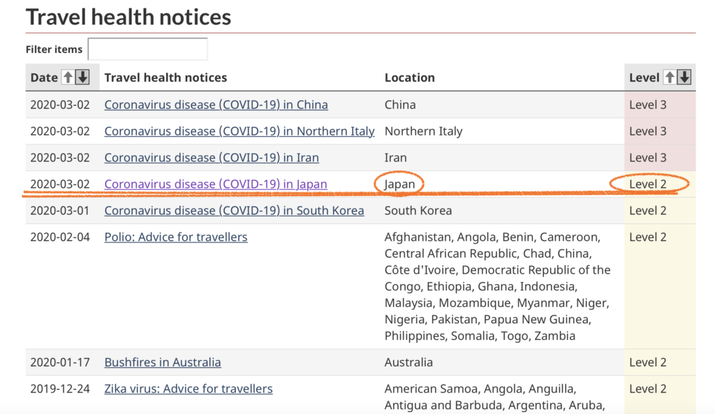Click the Level 2 cell in Japan row
The image size is (715, 414).
pos(647,184)
